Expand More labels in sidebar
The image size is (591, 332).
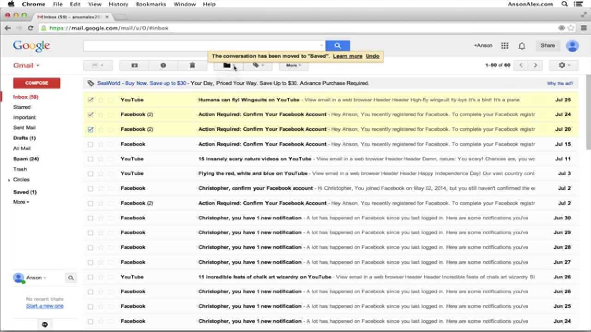click(21, 202)
